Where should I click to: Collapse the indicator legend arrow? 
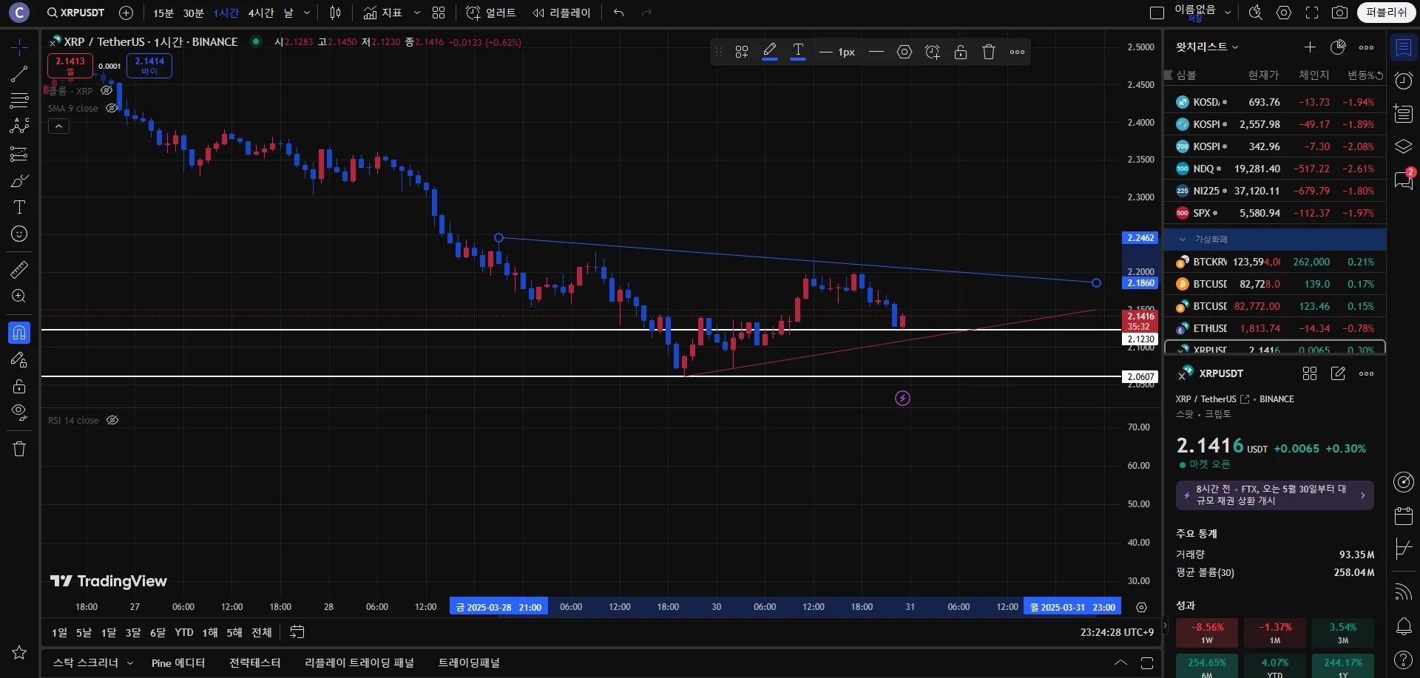[58, 126]
